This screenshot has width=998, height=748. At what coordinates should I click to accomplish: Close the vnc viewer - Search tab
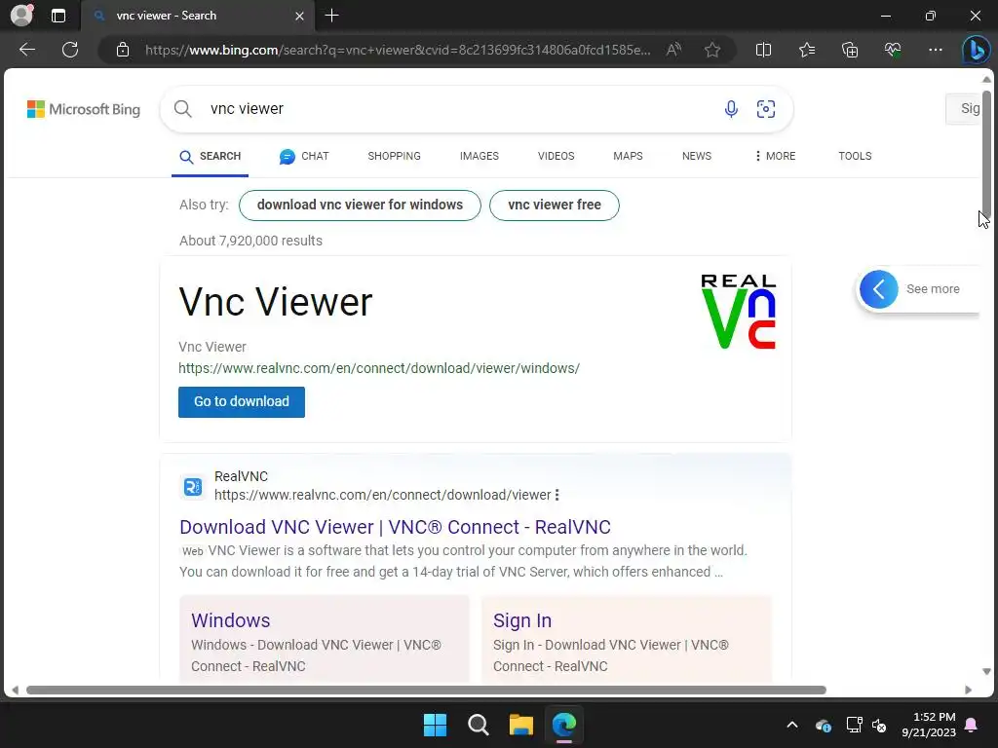click(299, 16)
